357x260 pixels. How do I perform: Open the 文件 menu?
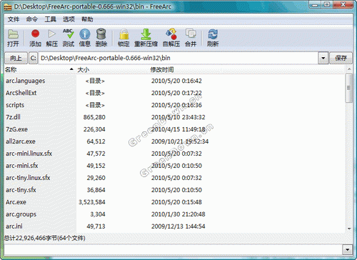[14, 19]
